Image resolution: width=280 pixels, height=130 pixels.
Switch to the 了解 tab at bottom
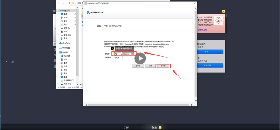126,128
